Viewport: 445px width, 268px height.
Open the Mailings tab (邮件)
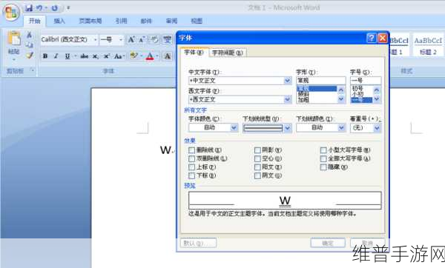pyautogui.click(x=146, y=21)
